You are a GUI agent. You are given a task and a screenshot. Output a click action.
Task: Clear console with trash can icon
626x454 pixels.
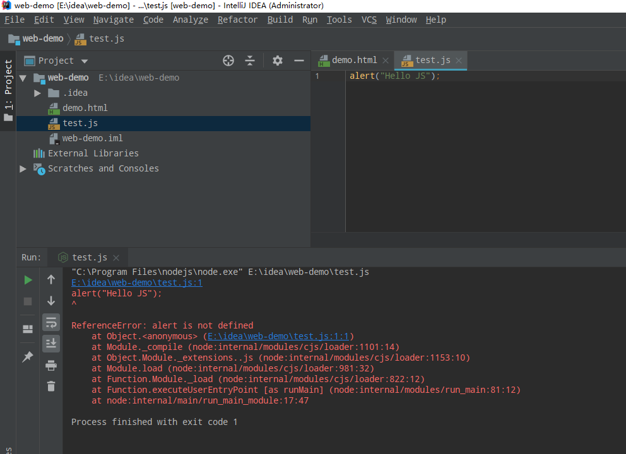coord(51,386)
